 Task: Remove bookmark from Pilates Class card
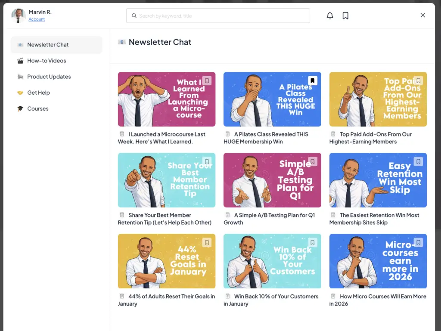click(x=313, y=80)
